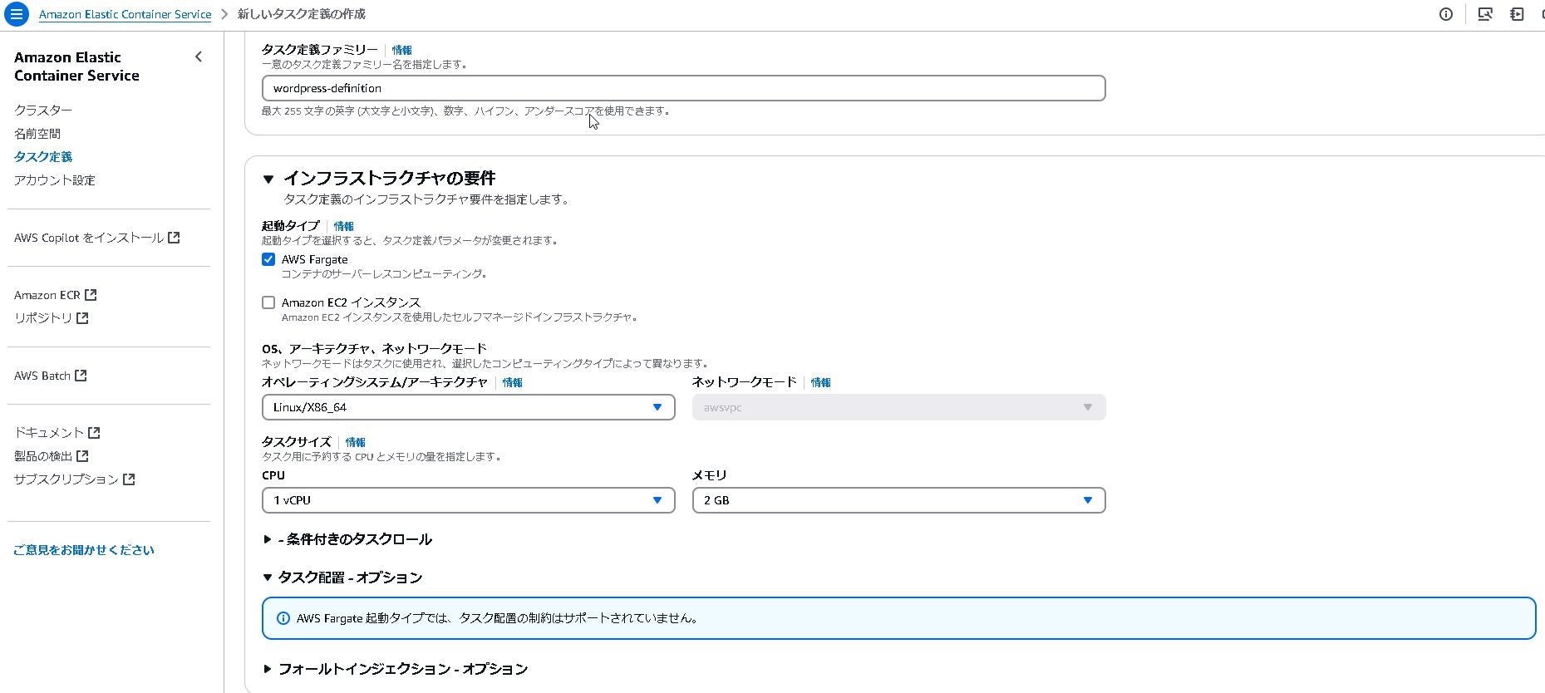This screenshot has width=1545, height=693.
Task: Open the ネットワークモード awsvpc dropdown
Action: [898, 407]
